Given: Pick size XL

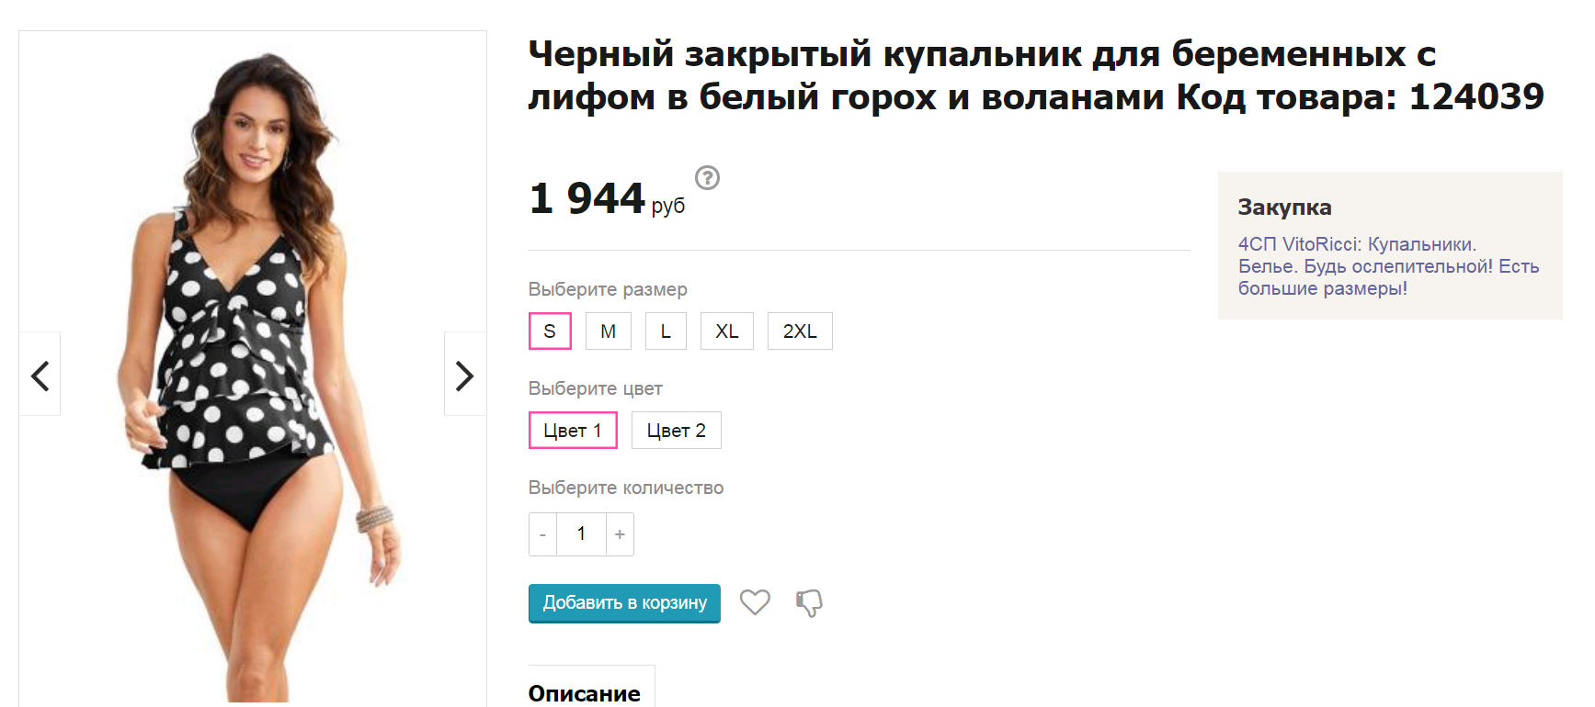Looking at the screenshot, I should coord(726,331).
